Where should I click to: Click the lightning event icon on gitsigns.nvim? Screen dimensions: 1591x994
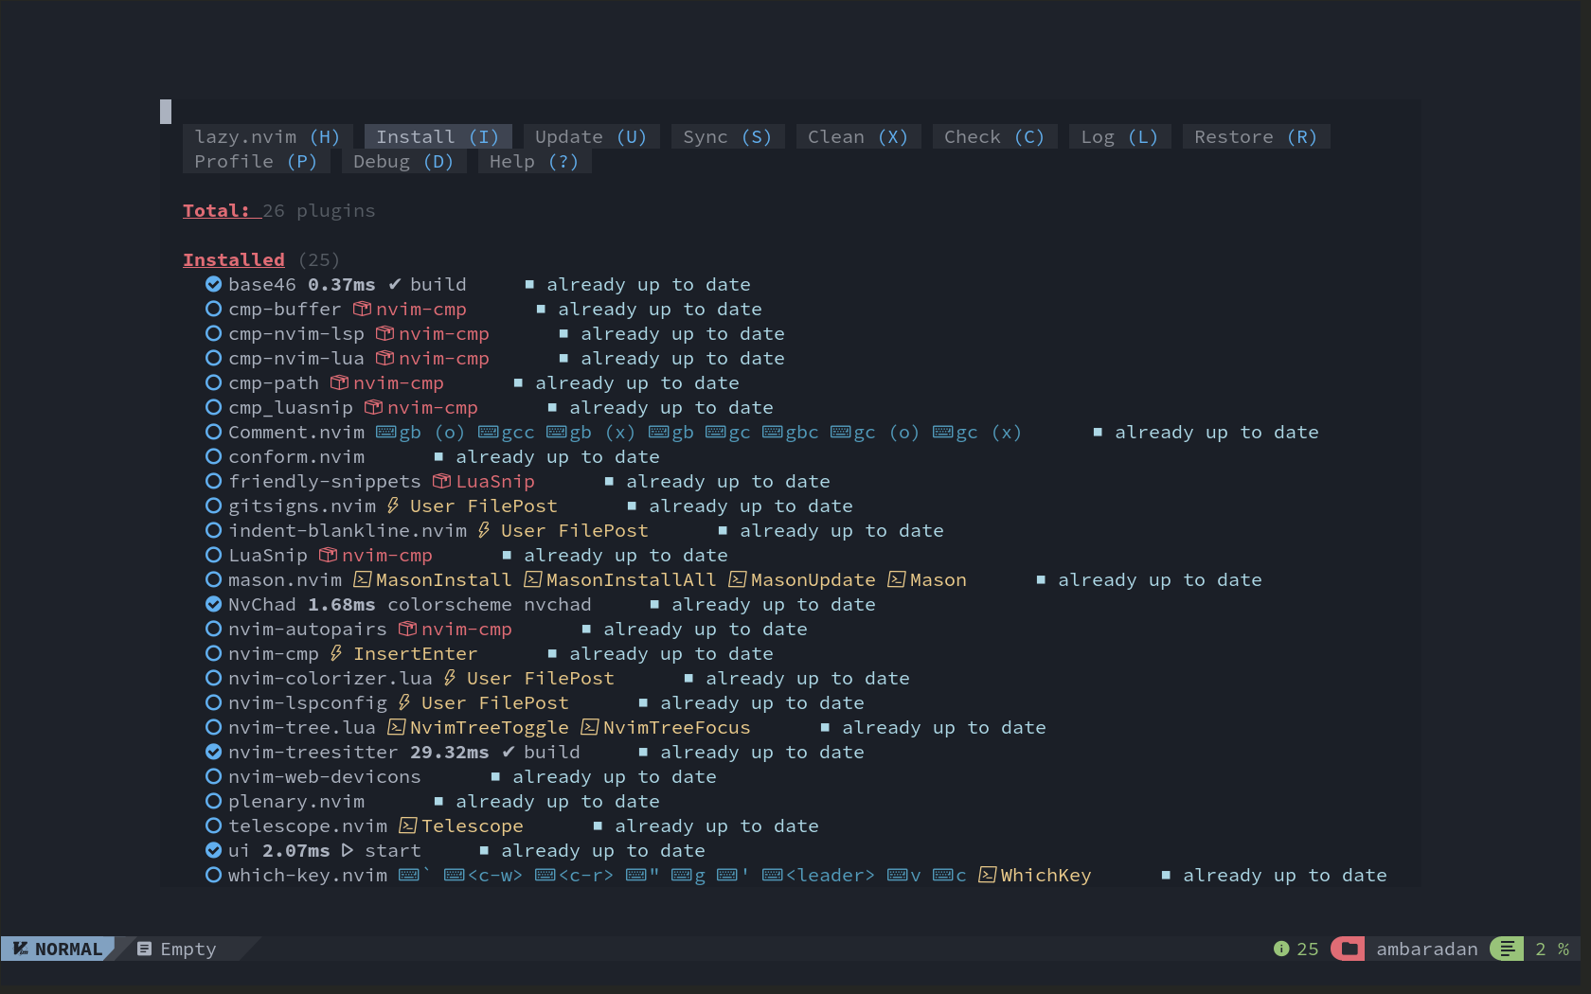392,506
